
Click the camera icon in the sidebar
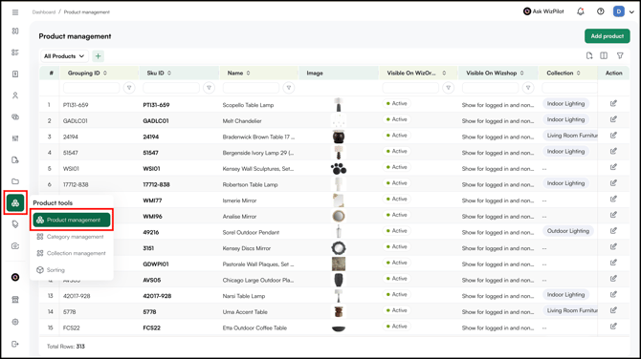coord(15,246)
